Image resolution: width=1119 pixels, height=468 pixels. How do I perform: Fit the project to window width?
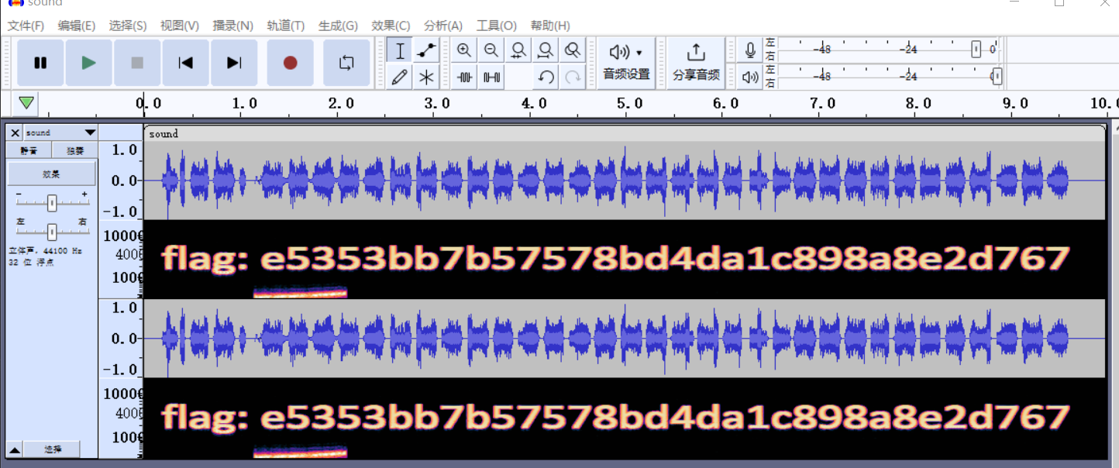[546, 51]
